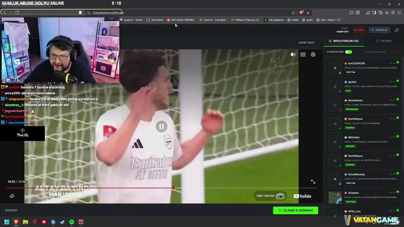Pause the video with center pause button

pos(161,127)
